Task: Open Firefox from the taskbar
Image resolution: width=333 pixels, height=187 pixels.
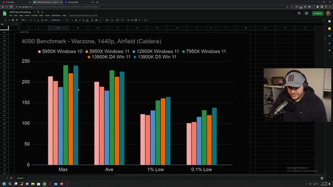Action: (x=61, y=184)
